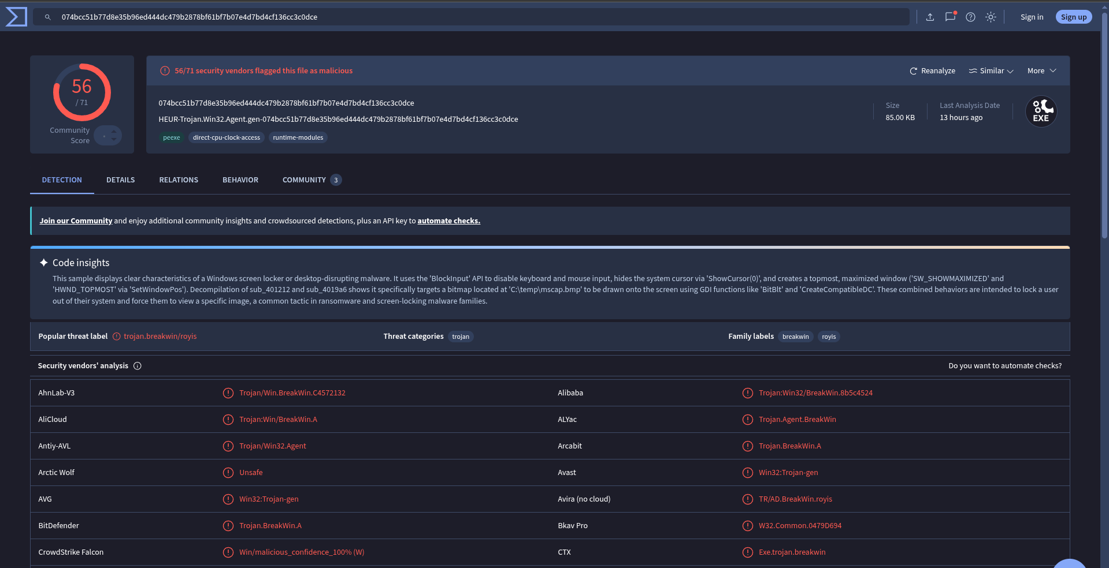Follow the automate checks link in banner
Viewport: 1109px width, 568px height.
(449, 221)
